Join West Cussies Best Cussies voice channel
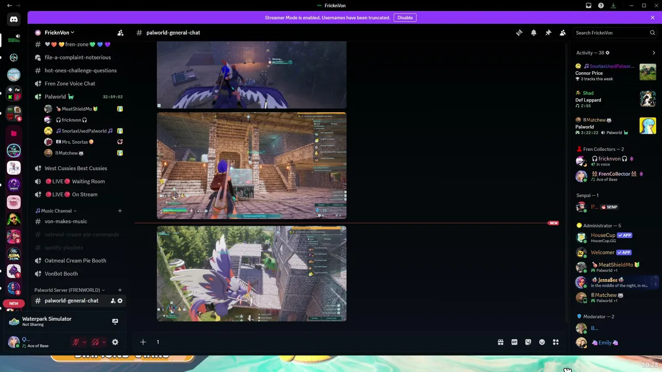Screen dimensions: 662x372 tap(79, 168)
